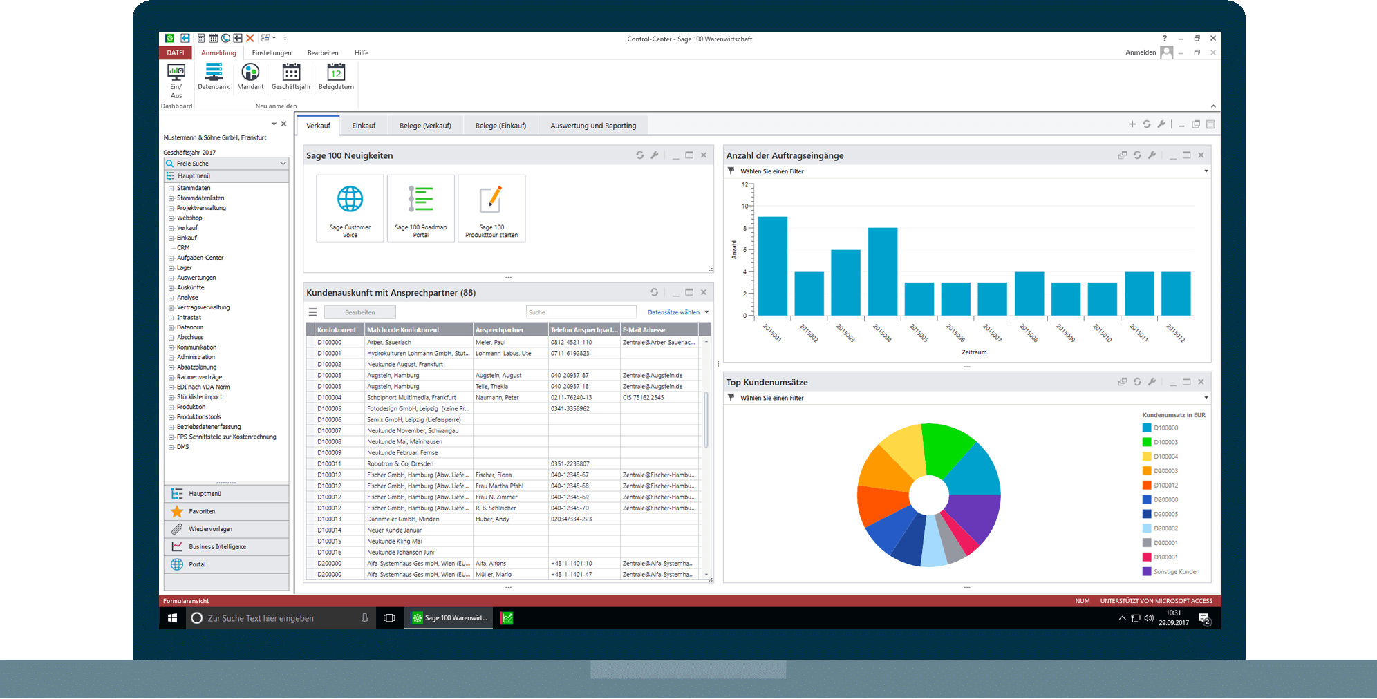This screenshot has width=1377, height=699.
Task: Switch to the Auswertung und Reporting tab
Action: point(592,125)
